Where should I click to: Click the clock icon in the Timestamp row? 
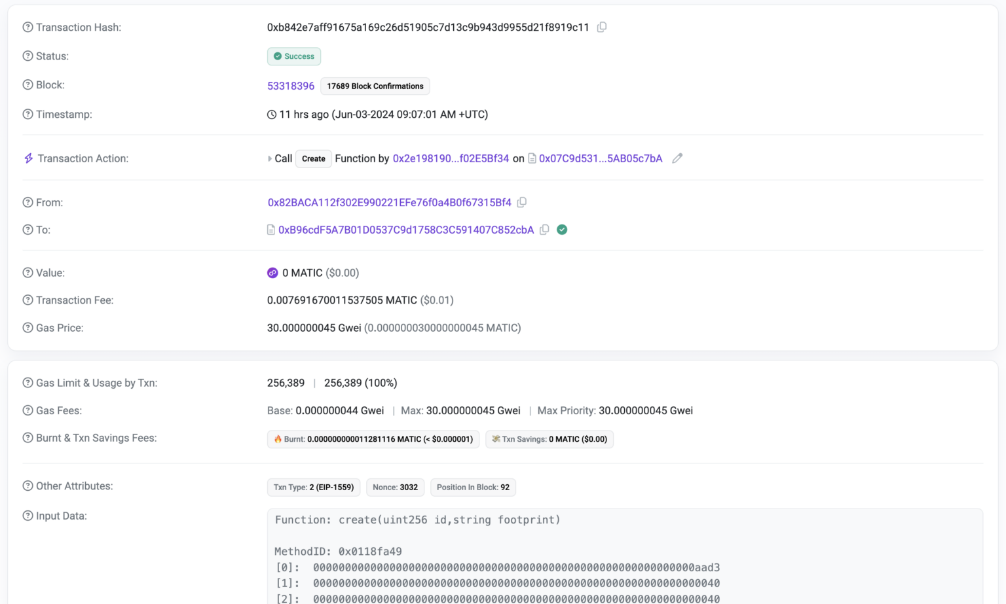click(271, 114)
